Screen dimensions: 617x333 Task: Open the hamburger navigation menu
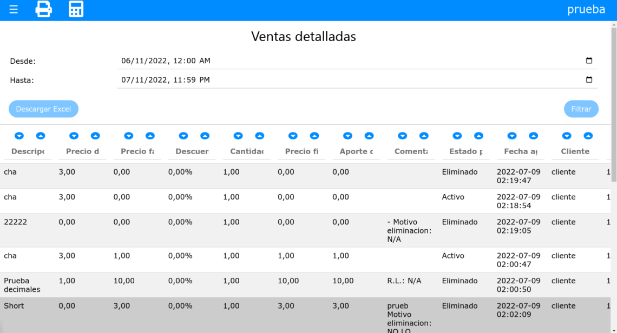tap(13, 9)
